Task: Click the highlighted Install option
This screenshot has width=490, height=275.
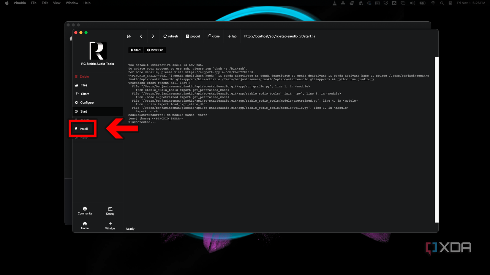Action: coord(83,129)
